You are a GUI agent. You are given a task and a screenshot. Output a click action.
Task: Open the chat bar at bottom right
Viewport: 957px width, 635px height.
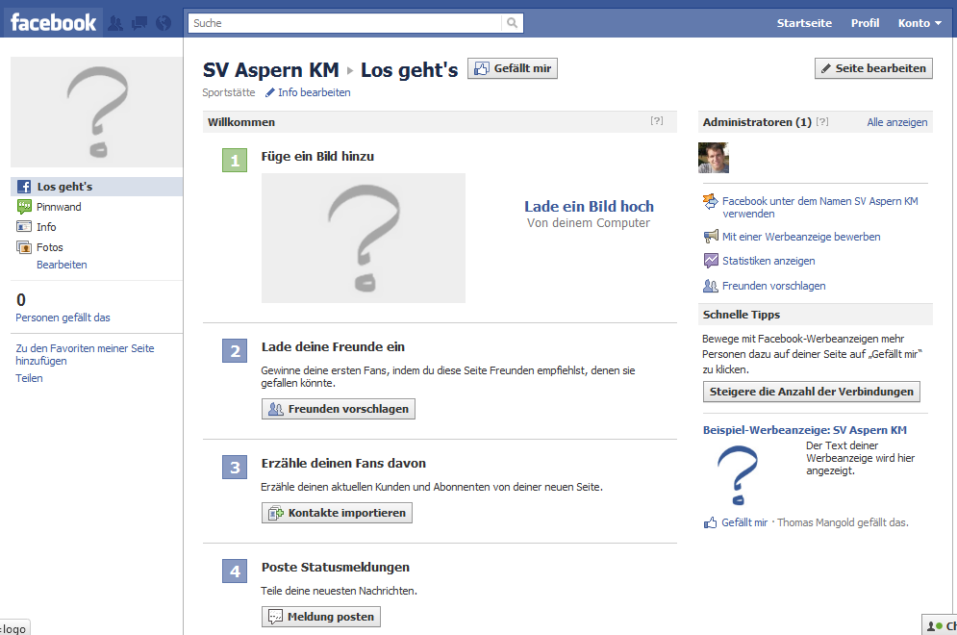coord(940,625)
